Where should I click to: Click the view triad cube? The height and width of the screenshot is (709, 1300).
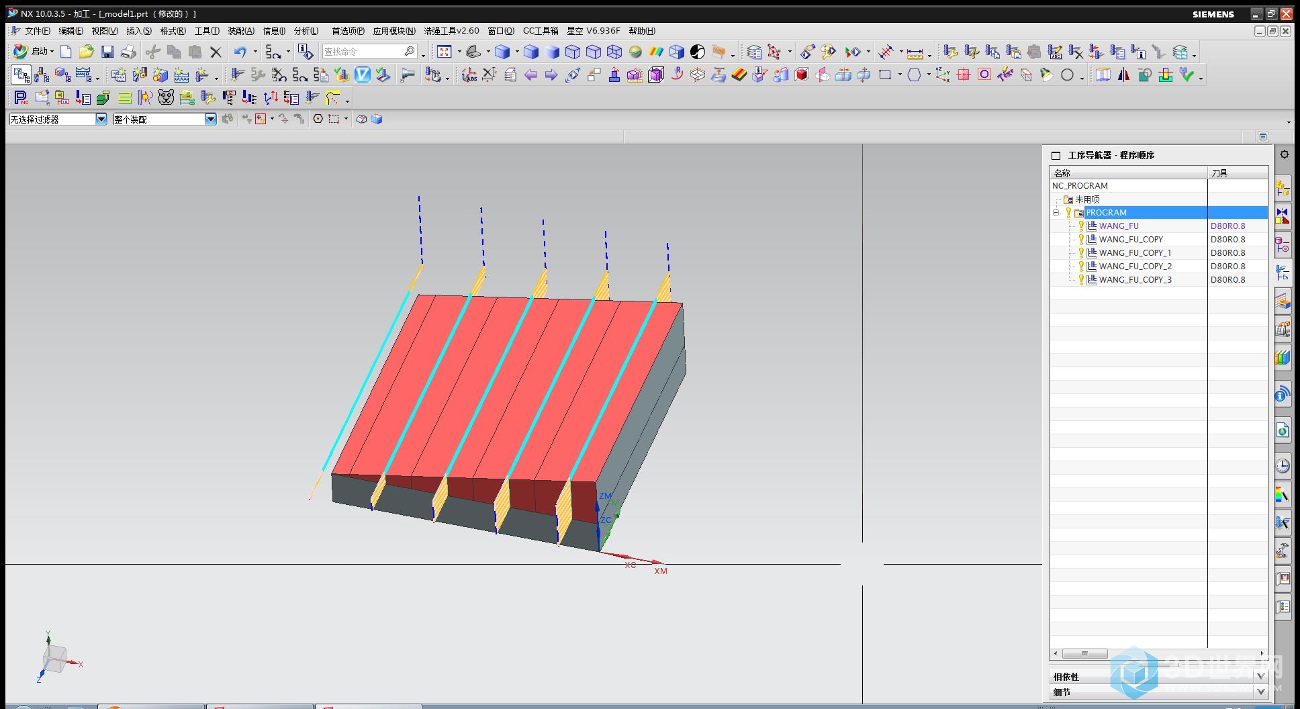click(55, 658)
